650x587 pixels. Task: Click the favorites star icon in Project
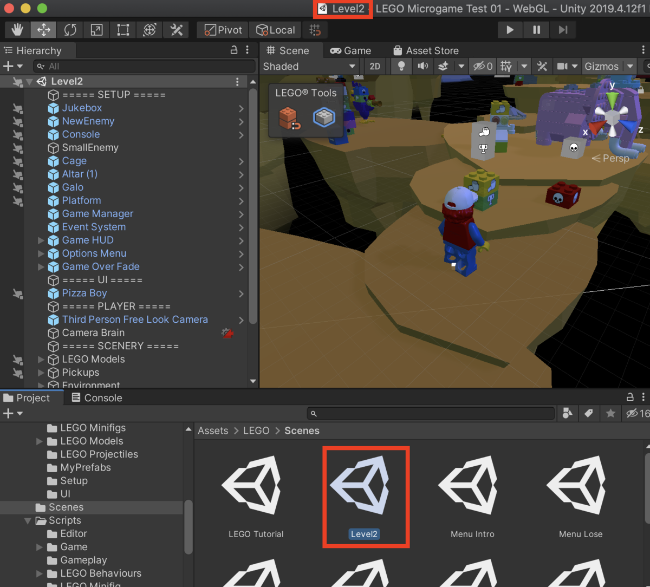[x=610, y=414]
